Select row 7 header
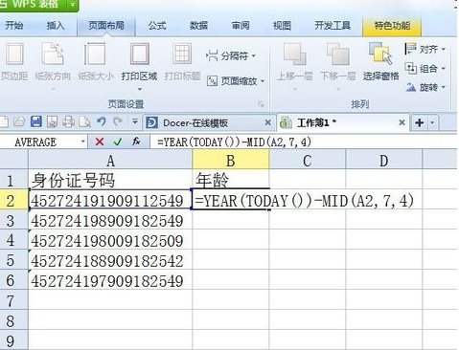The image size is (459, 350). (13, 300)
